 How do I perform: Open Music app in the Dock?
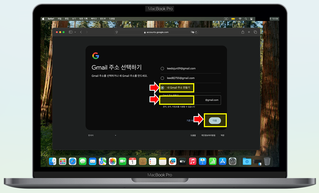[x=192, y=162]
